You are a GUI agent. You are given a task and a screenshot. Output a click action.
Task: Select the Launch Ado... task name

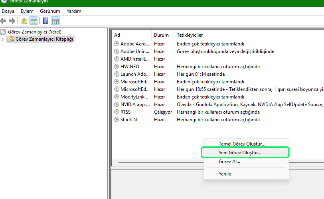click(135, 74)
